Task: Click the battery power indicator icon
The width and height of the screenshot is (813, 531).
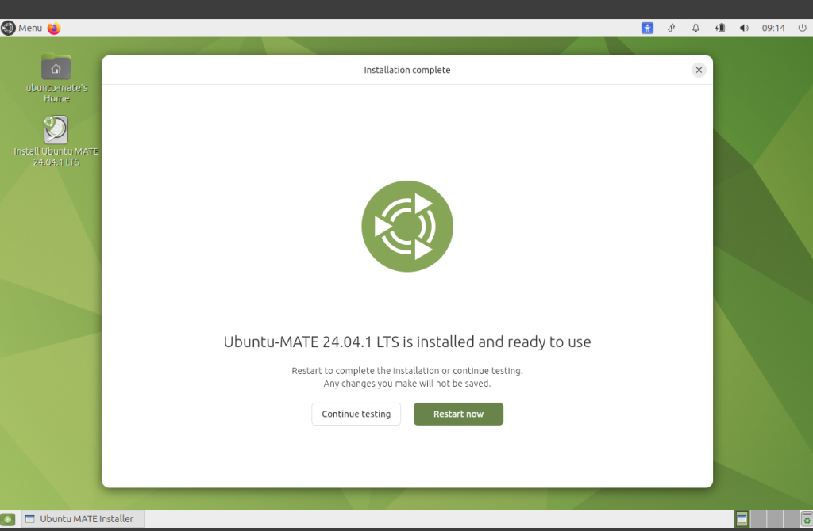Action: pos(720,28)
